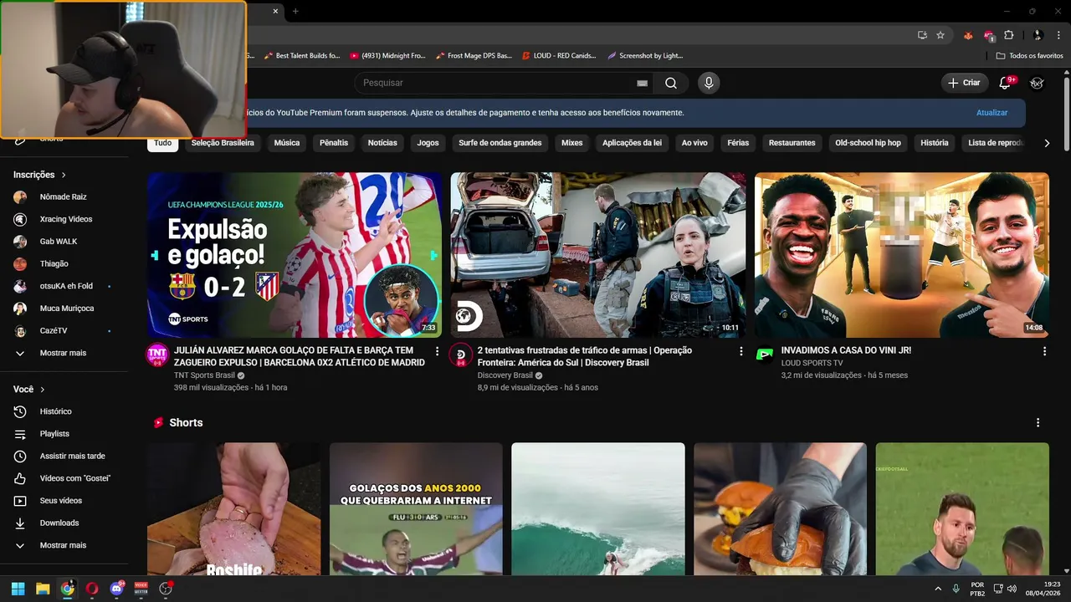Select Surfe de ondas grandes chip
The image size is (1071, 602).
tap(500, 143)
